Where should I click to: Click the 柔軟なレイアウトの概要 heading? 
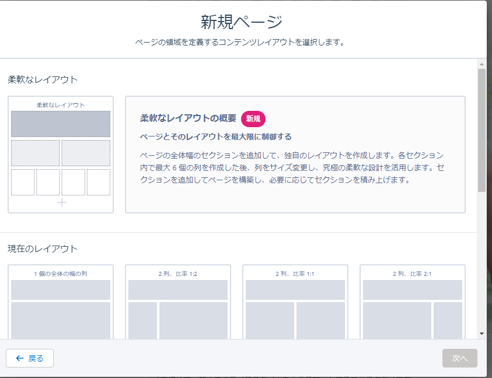pos(188,118)
